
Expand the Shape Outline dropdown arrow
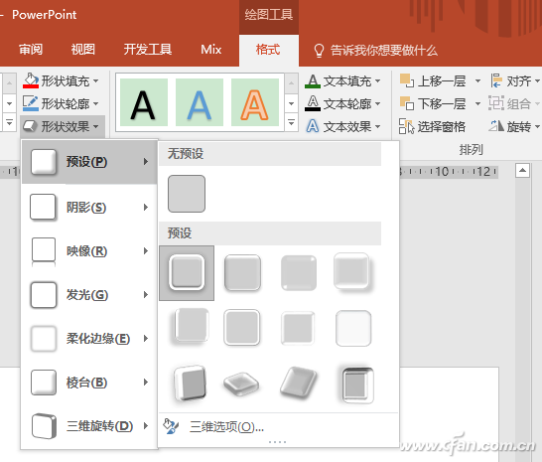(x=95, y=103)
